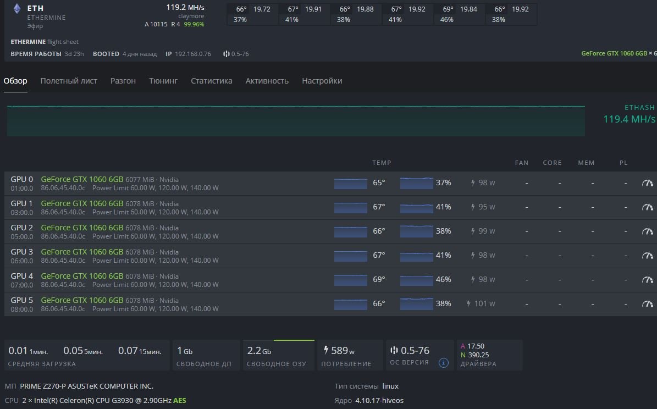The height and width of the screenshot is (409, 657).
Task: Click the header GPU tile showing 19.88
Action: click(356, 14)
